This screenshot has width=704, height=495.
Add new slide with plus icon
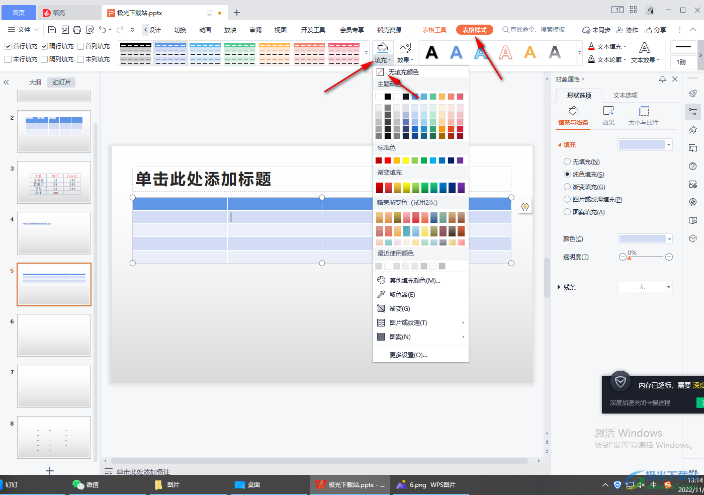click(50, 471)
